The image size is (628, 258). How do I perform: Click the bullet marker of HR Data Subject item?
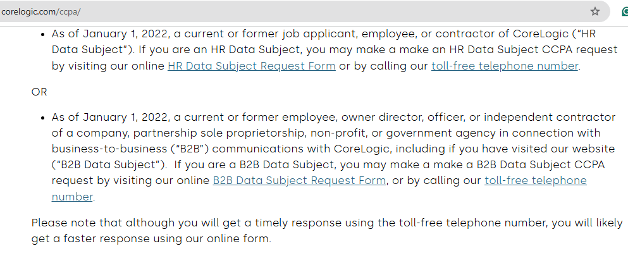tap(43, 34)
